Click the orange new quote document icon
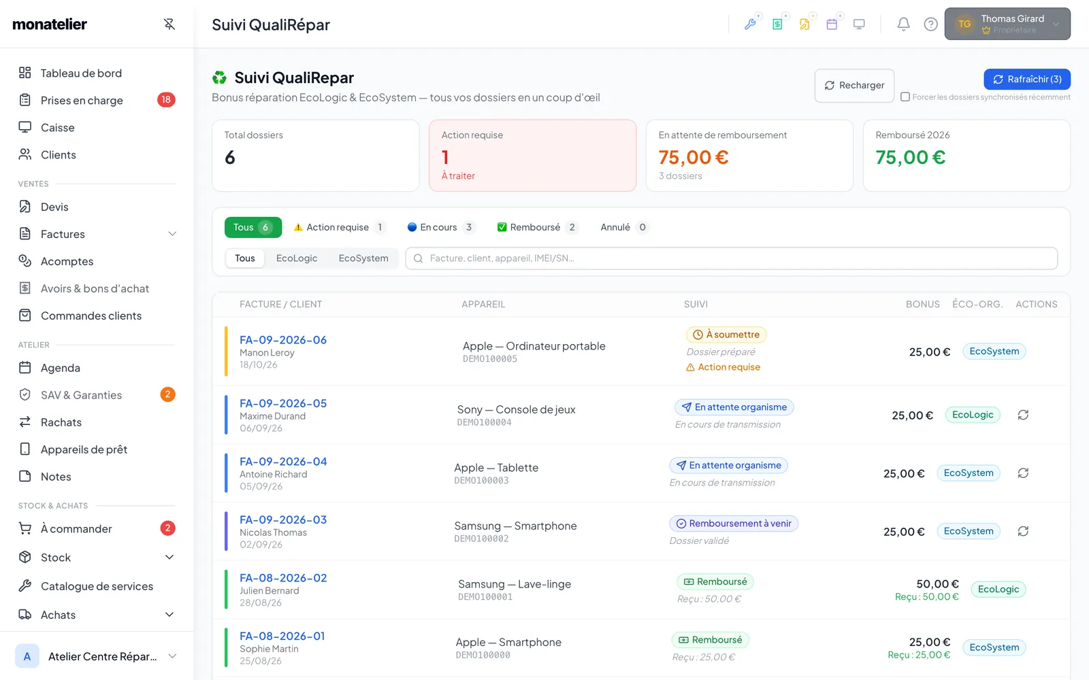Viewport: 1089px width, 680px height. (804, 24)
